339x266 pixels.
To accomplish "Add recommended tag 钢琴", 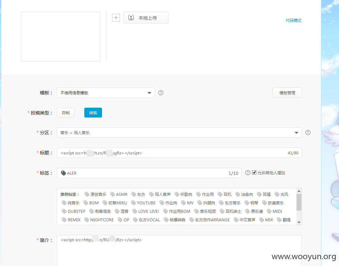I will tap(251, 203).
